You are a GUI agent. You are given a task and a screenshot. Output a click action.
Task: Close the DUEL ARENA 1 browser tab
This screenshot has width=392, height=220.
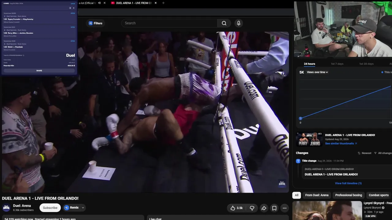156,3
